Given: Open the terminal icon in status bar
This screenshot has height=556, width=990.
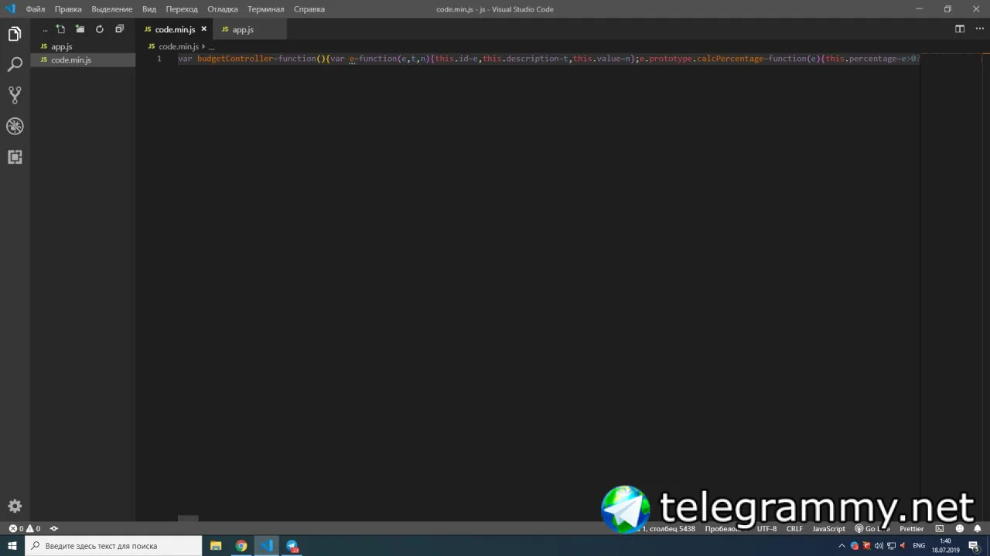Looking at the screenshot, I should 940,529.
